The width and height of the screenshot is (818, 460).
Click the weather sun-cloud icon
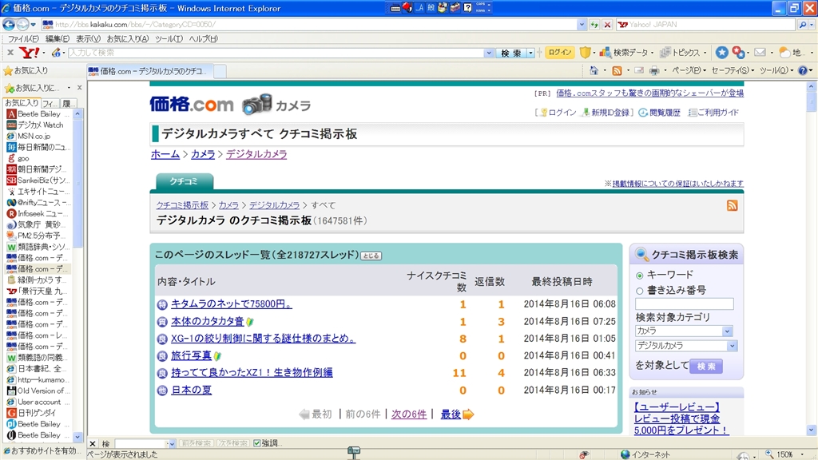click(x=784, y=52)
